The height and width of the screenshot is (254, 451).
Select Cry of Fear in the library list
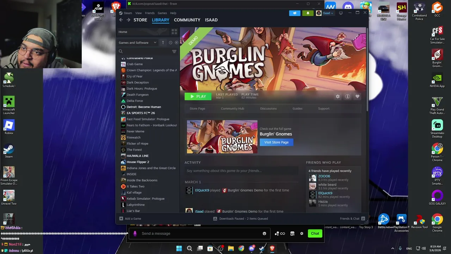135,76
